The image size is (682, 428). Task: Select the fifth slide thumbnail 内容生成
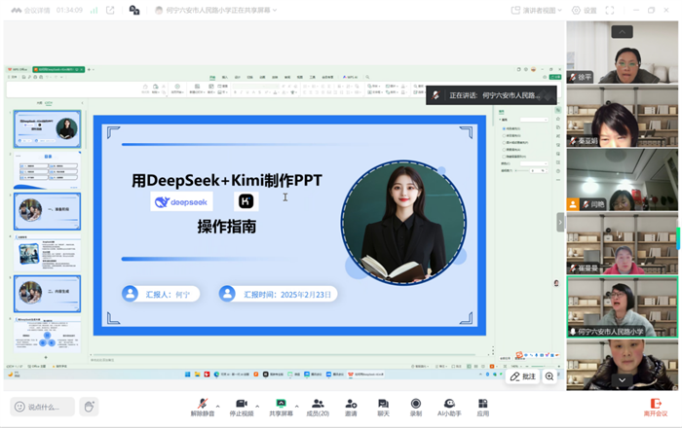[x=47, y=294]
